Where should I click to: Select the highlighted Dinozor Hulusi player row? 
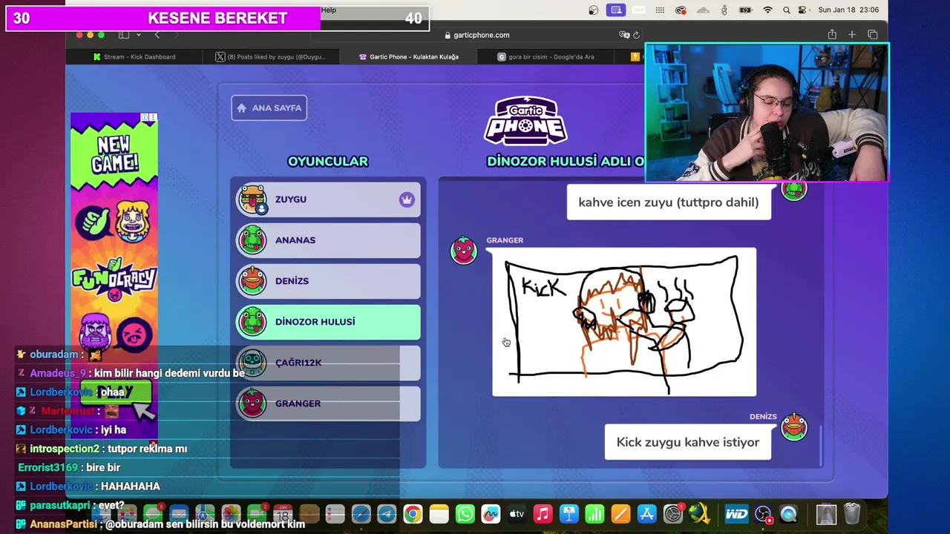(328, 322)
